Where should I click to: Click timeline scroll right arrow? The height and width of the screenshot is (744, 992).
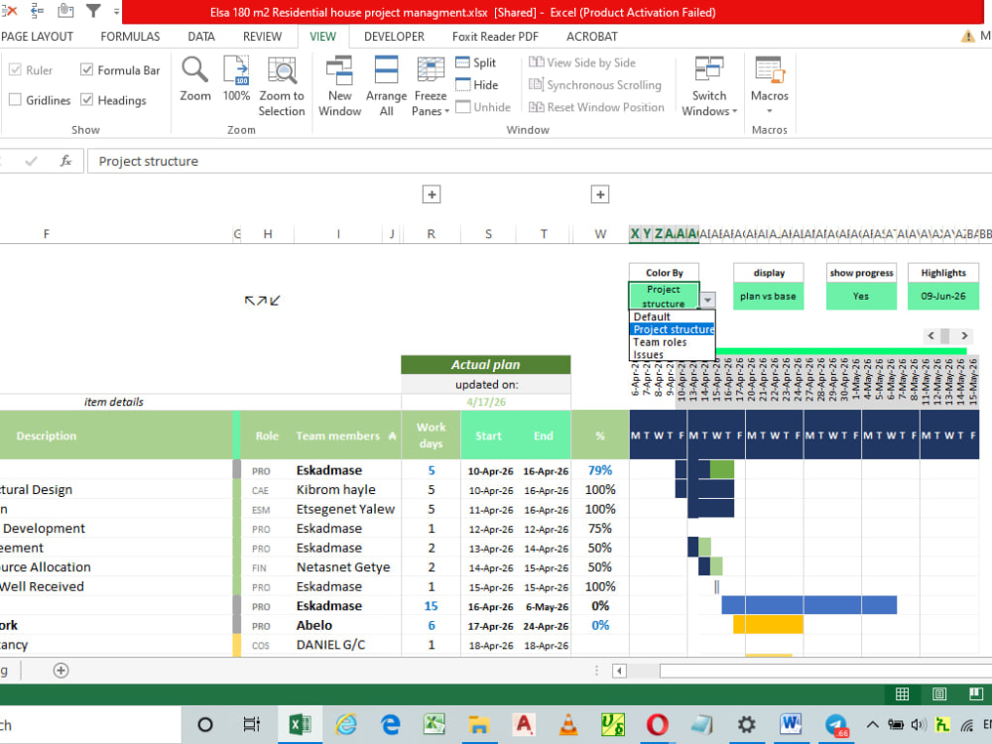pos(964,336)
